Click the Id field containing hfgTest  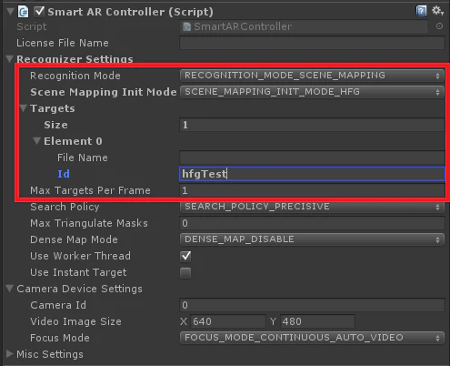pyautogui.click(x=312, y=174)
